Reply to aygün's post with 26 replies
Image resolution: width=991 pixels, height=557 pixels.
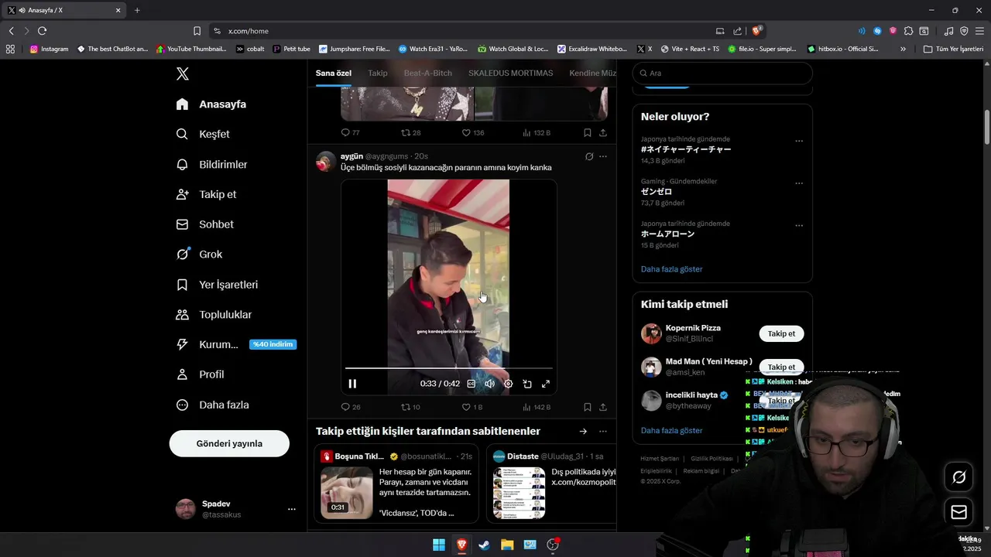click(351, 407)
